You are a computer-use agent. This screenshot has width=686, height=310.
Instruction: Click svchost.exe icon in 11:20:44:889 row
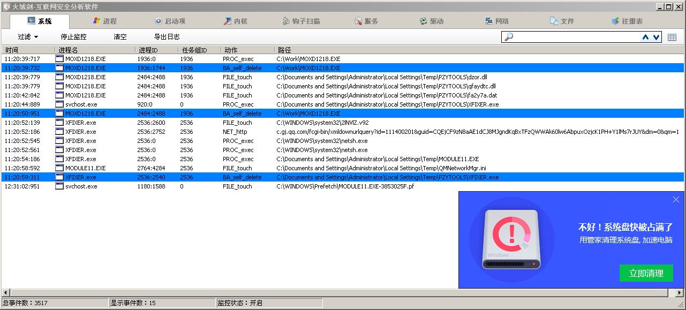pyautogui.click(x=59, y=104)
